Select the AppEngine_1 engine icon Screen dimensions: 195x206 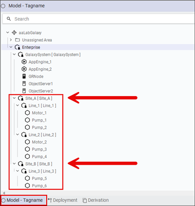pos(24,62)
